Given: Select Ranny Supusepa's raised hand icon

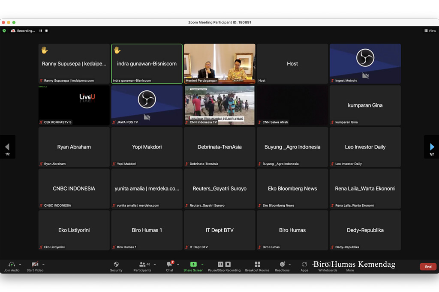Looking at the screenshot, I should (45, 50).
